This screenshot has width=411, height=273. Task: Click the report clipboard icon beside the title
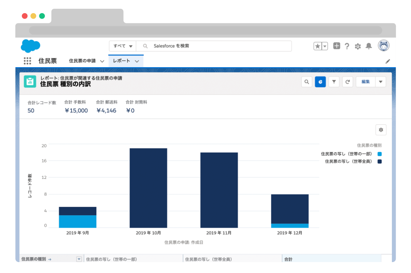(x=30, y=82)
